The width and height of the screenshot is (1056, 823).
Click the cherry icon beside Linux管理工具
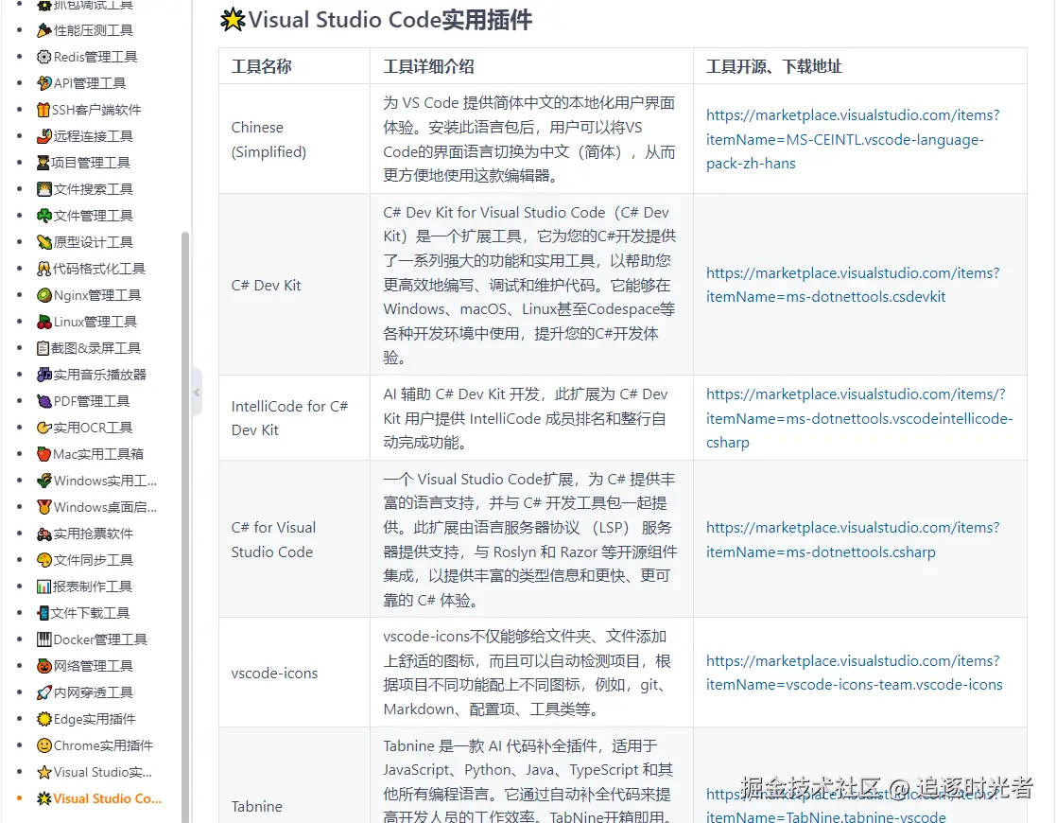[x=43, y=322]
